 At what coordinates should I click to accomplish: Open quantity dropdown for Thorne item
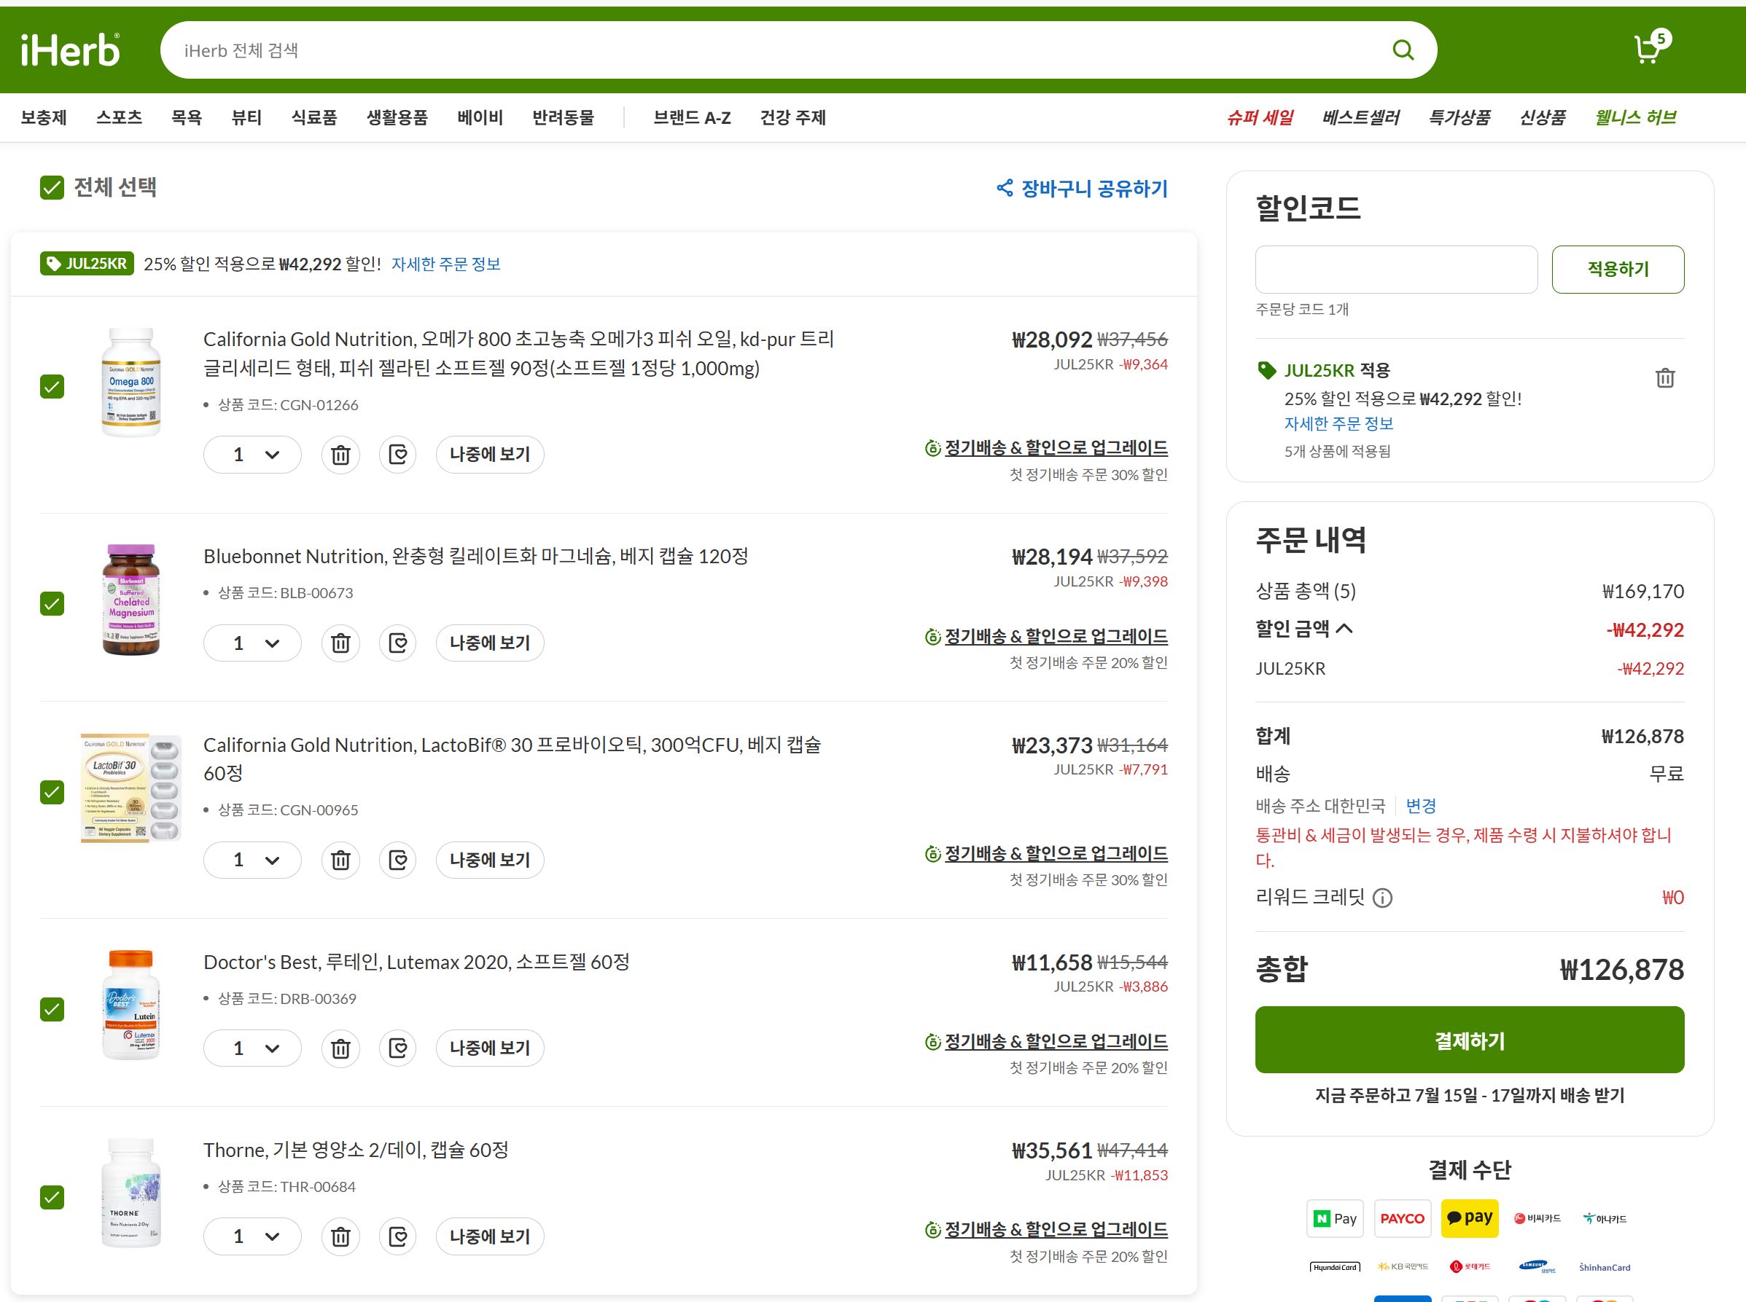point(252,1236)
